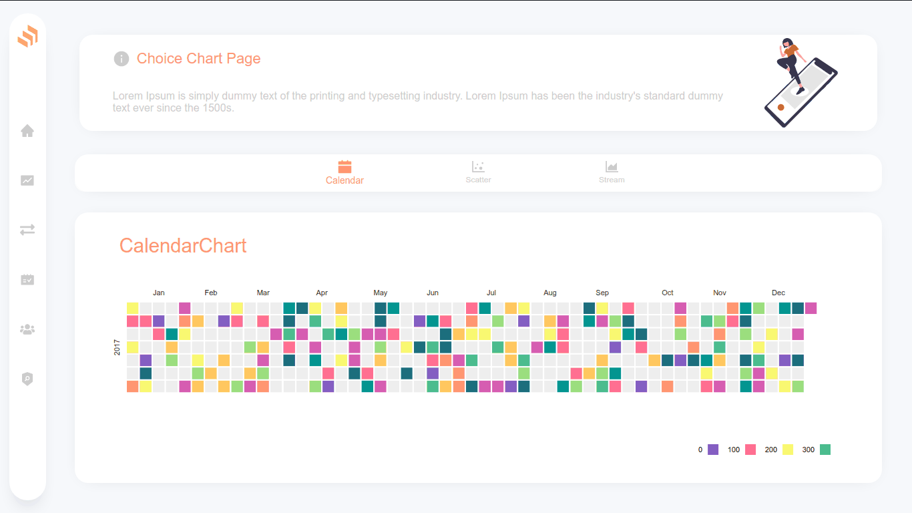Open the line chart icon in sidebar
The width and height of the screenshot is (912, 513).
point(27,180)
